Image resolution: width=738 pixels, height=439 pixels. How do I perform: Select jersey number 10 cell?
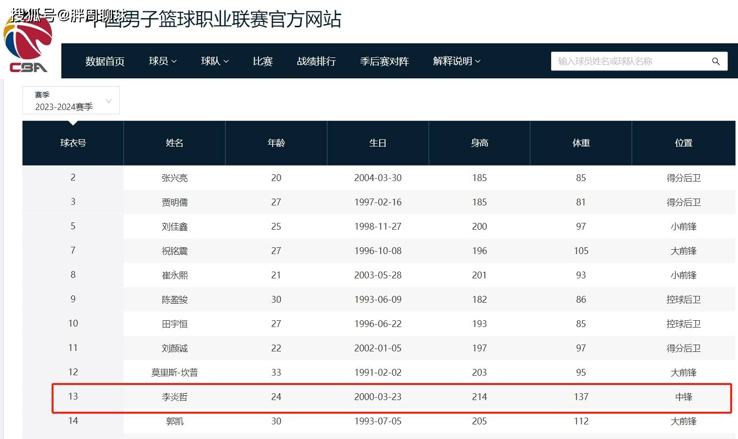point(73,324)
